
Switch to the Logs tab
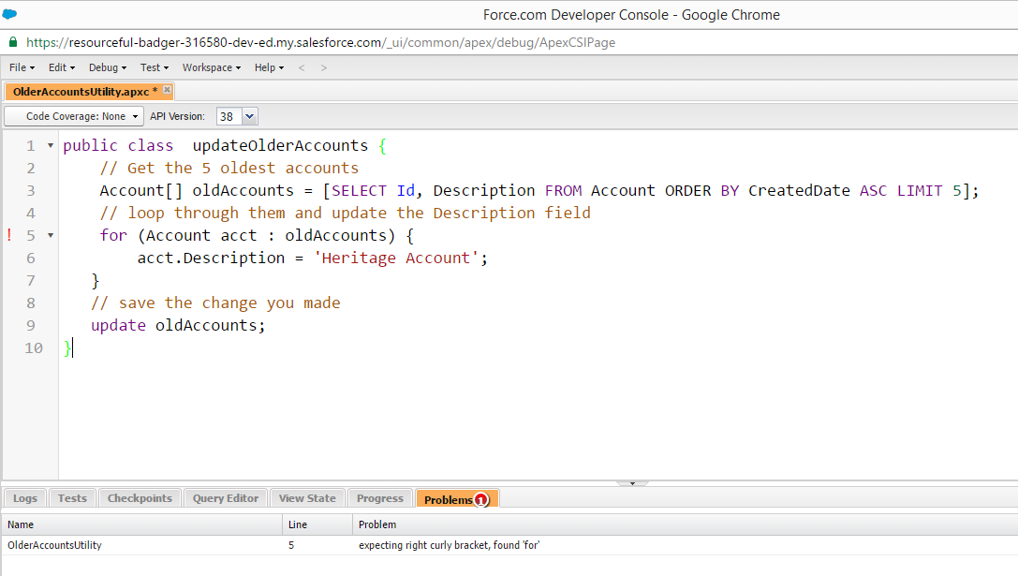point(24,498)
